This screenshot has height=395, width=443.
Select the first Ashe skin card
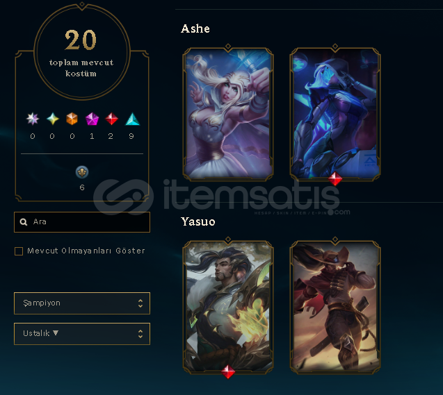tap(228, 114)
